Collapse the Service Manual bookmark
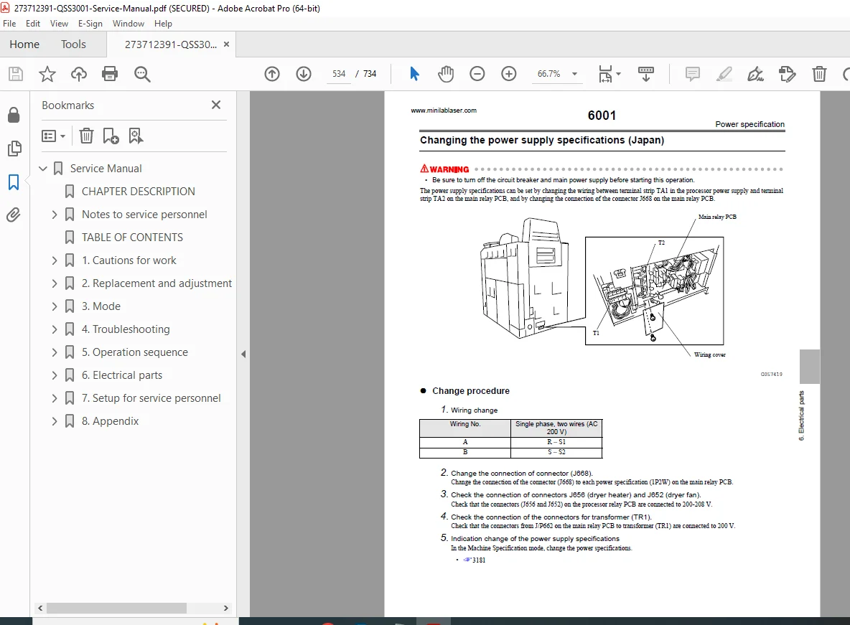 pos(43,169)
